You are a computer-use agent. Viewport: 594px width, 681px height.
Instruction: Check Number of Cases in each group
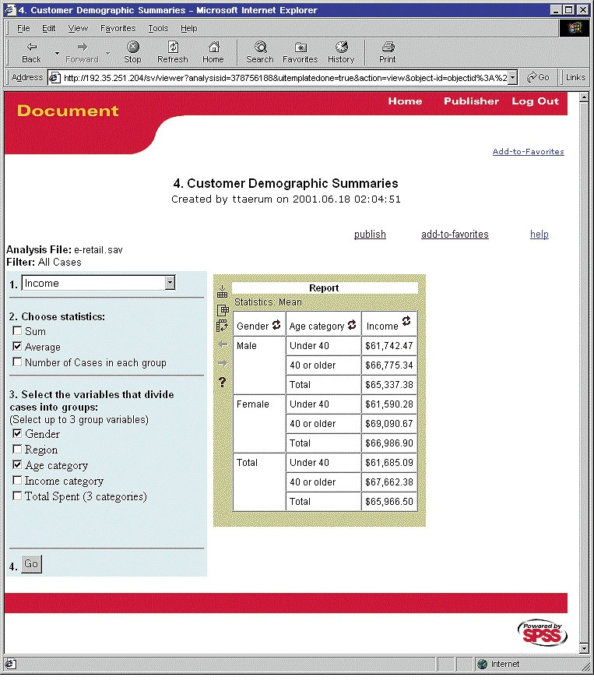(x=17, y=362)
